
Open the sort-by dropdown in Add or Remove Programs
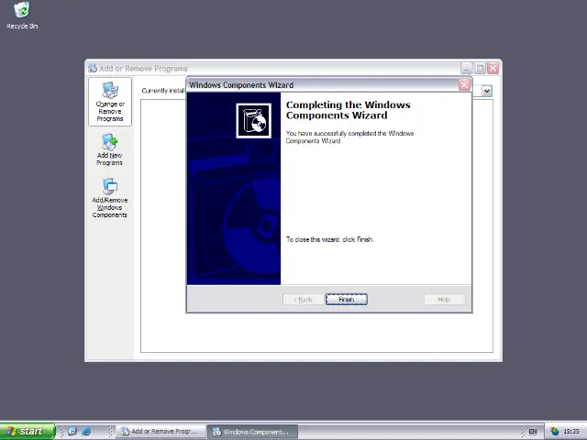(487, 91)
